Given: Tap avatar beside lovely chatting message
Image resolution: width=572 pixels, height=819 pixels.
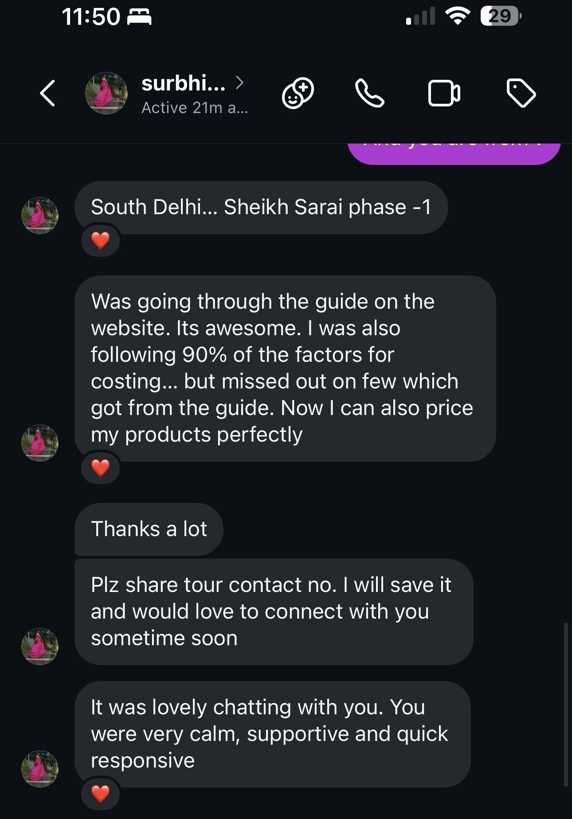Looking at the screenshot, I should pyautogui.click(x=40, y=768).
